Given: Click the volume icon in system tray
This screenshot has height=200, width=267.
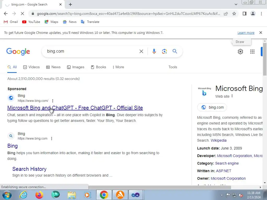Looking at the screenshot, I should click(x=241, y=195).
